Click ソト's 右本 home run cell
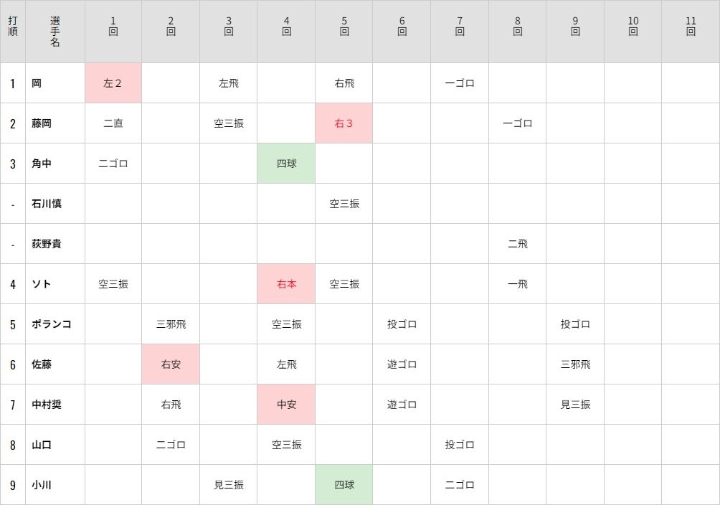Screen dimensions: 720x505 286,284
